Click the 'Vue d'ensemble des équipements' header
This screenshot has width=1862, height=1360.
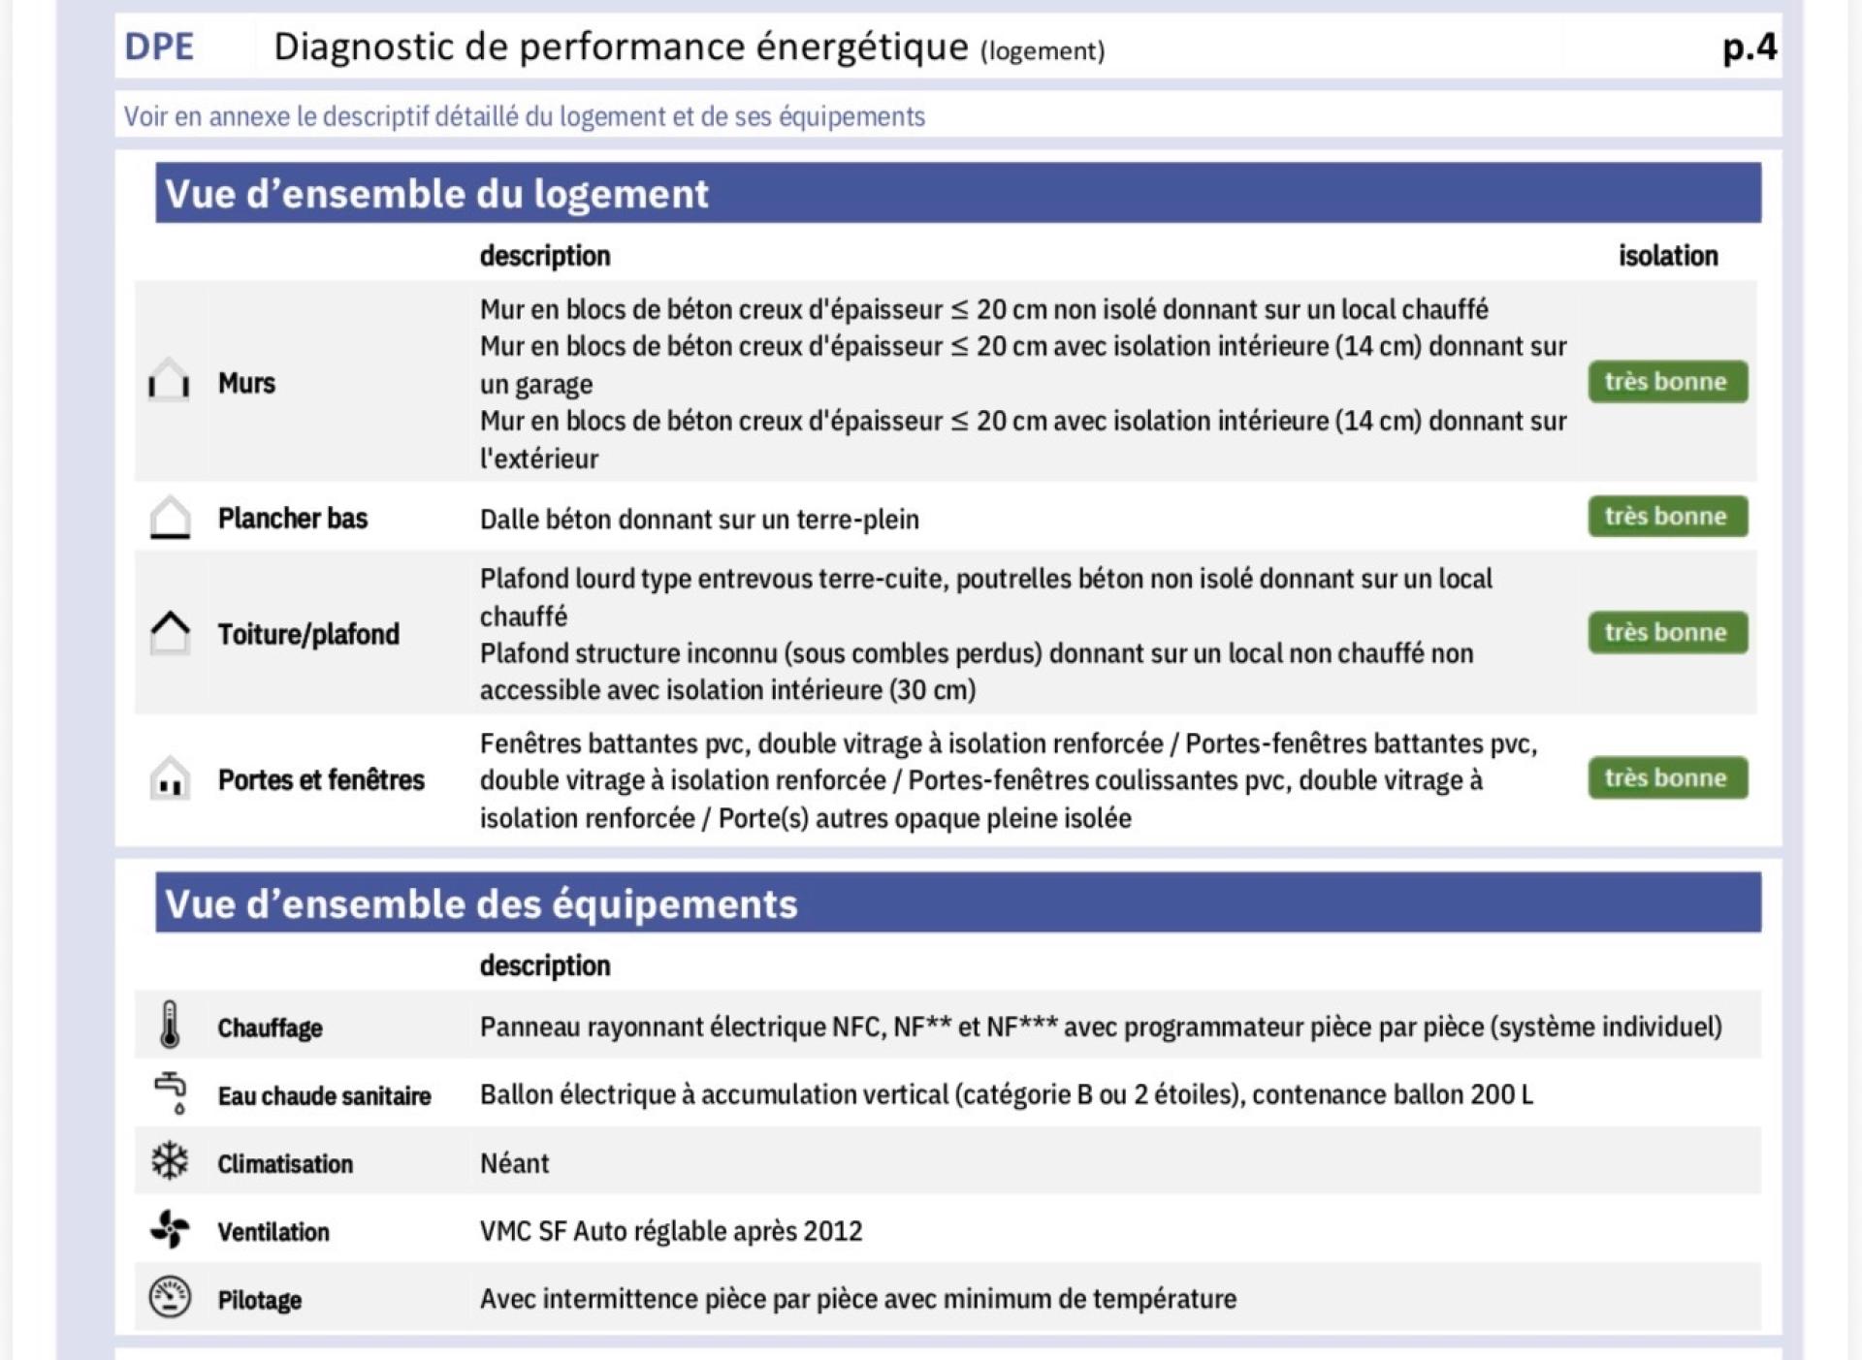coord(481,903)
